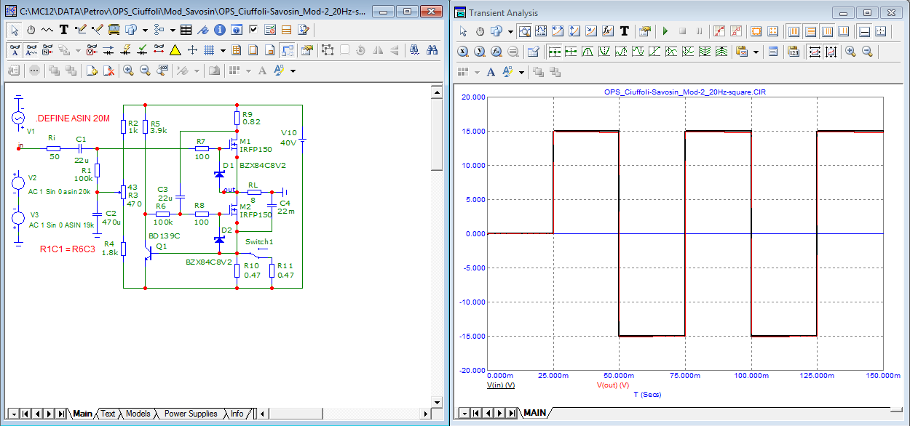The image size is (910, 426).
Task: Click the Info mode blue icon
Action: point(220,30)
